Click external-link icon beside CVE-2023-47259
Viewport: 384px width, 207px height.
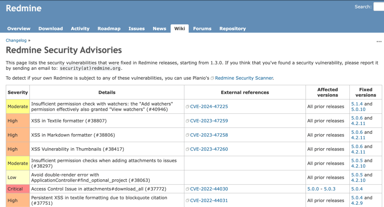187,121
